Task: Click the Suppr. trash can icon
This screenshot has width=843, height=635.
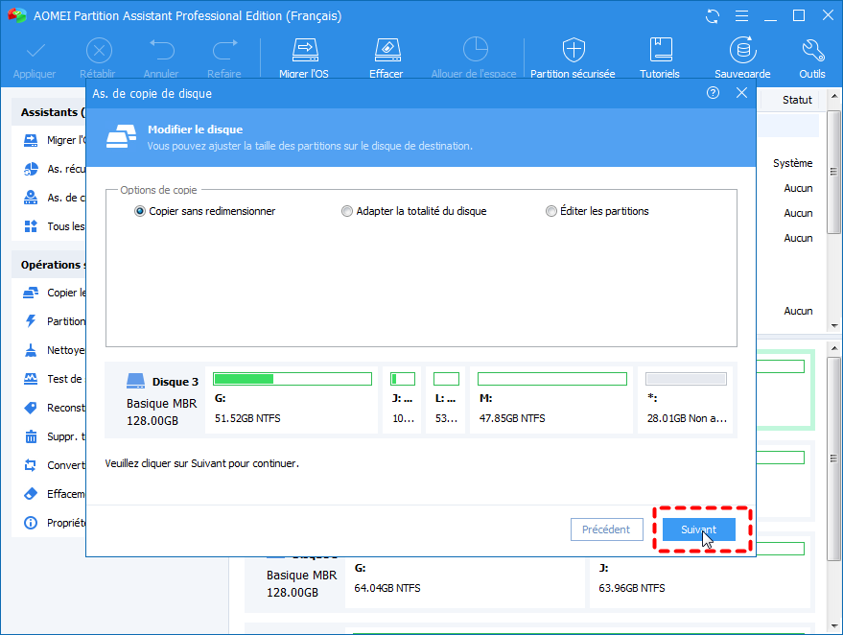Action: tap(31, 436)
